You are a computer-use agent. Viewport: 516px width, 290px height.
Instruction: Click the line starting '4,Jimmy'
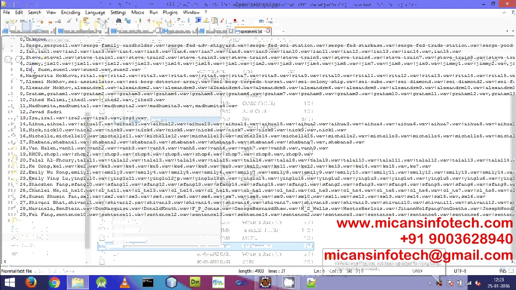tap(267, 64)
